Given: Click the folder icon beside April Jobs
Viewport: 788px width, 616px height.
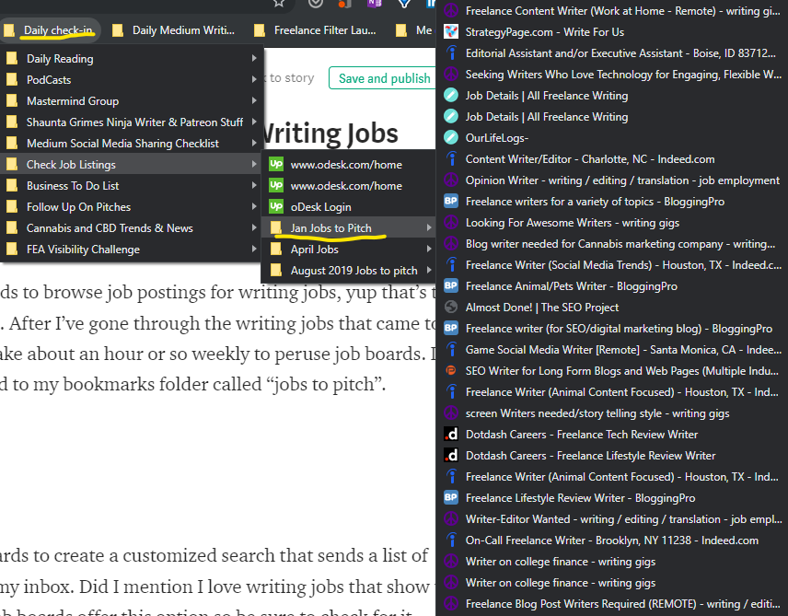Looking at the screenshot, I should click(x=276, y=249).
